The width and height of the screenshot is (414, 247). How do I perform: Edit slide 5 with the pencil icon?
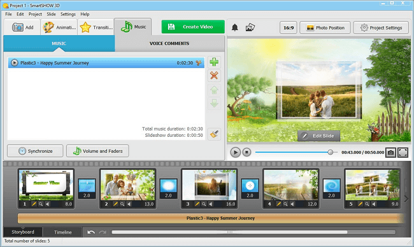coord(360,204)
